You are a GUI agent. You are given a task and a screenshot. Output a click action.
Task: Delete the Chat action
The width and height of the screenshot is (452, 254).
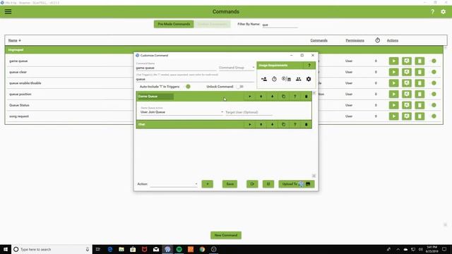(306, 124)
